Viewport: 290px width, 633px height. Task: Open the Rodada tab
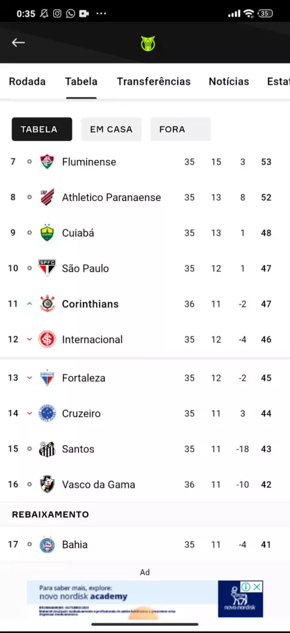pos(27,82)
